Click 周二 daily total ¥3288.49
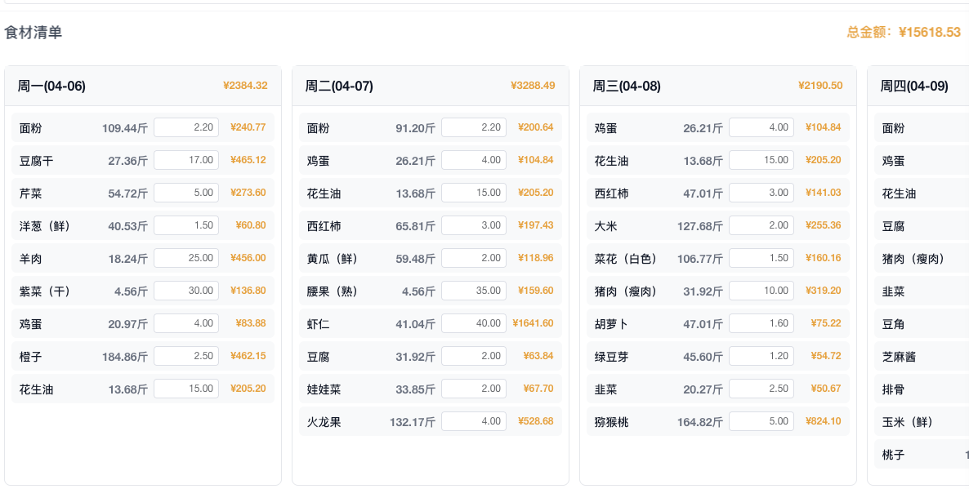Image resolution: width=969 pixels, height=489 pixels. (x=533, y=86)
